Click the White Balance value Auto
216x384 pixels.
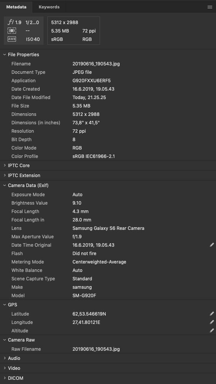tap(77, 270)
